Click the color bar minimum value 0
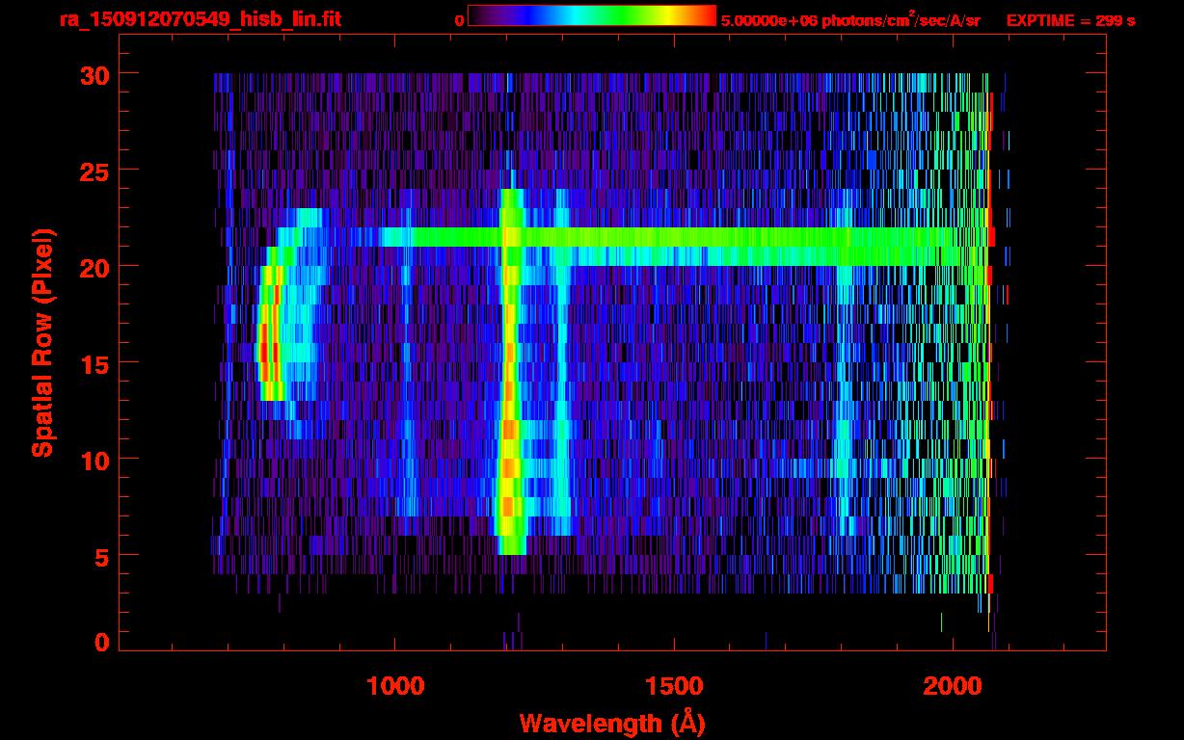Viewport: 1184px width, 740px height. [x=459, y=20]
